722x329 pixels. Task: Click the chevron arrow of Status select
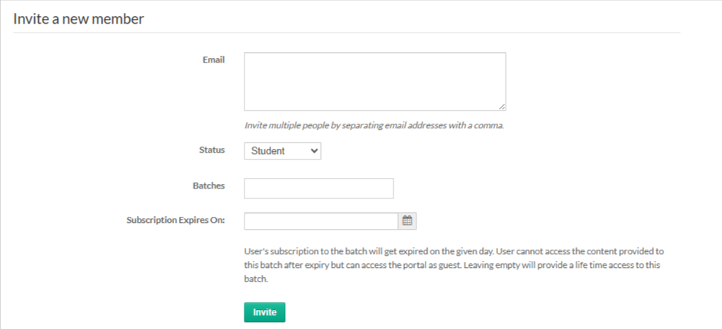[x=313, y=151]
